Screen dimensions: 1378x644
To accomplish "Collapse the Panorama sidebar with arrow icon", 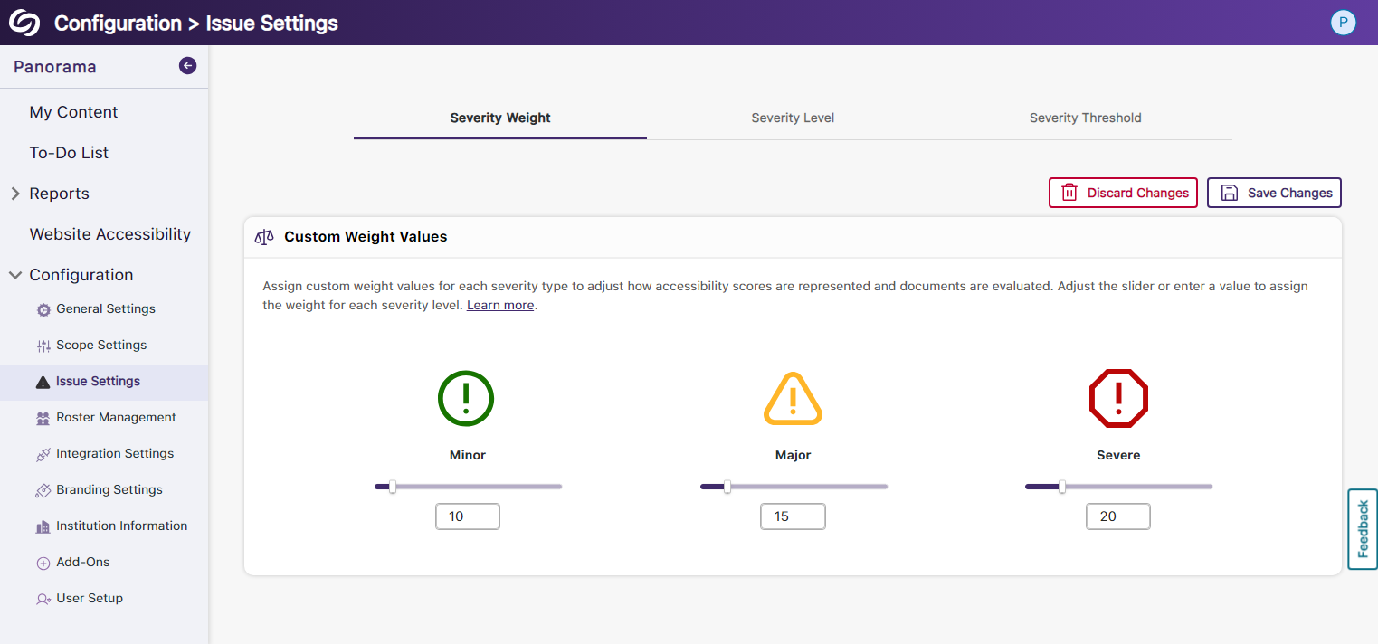I will [187, 65].
